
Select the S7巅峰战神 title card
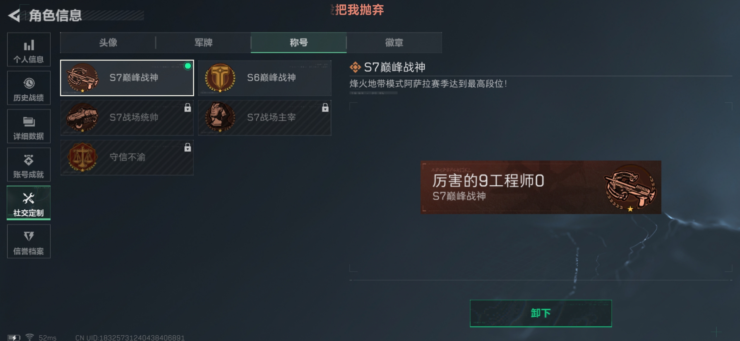(x=127, y=78)
